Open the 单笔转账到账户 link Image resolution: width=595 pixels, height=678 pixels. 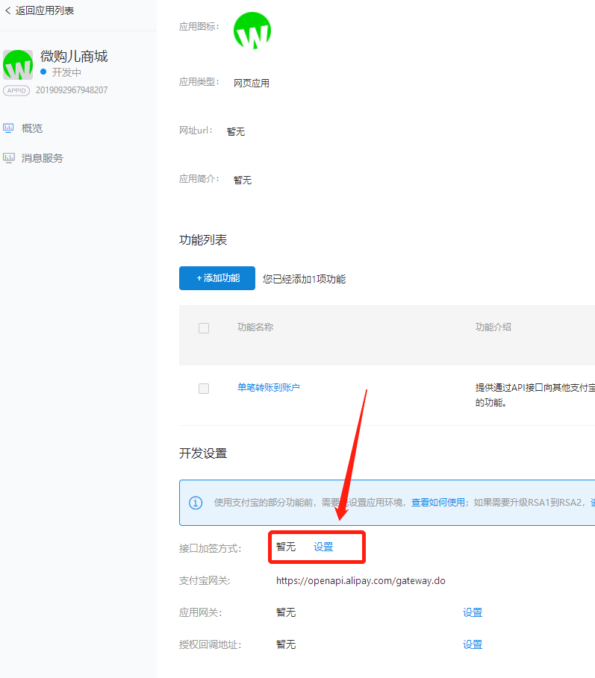pyautogui.click(x=268, y=387)
